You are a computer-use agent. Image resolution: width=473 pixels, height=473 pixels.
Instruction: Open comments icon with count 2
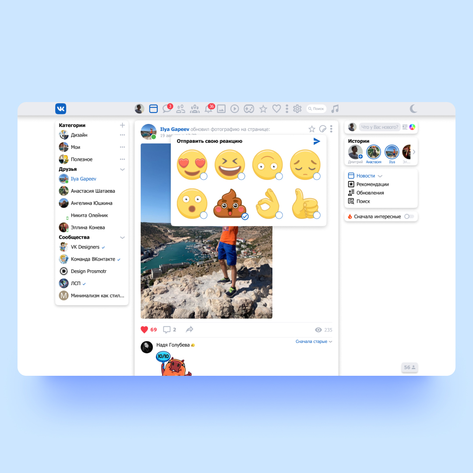169,330
